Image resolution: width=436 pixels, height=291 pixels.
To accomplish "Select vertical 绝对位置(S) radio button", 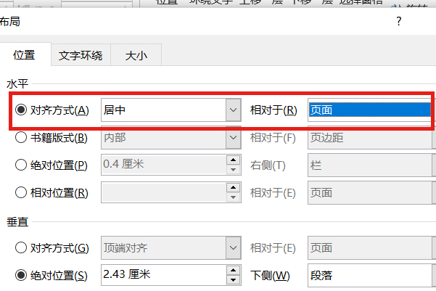I will click(x=21, y=275).
